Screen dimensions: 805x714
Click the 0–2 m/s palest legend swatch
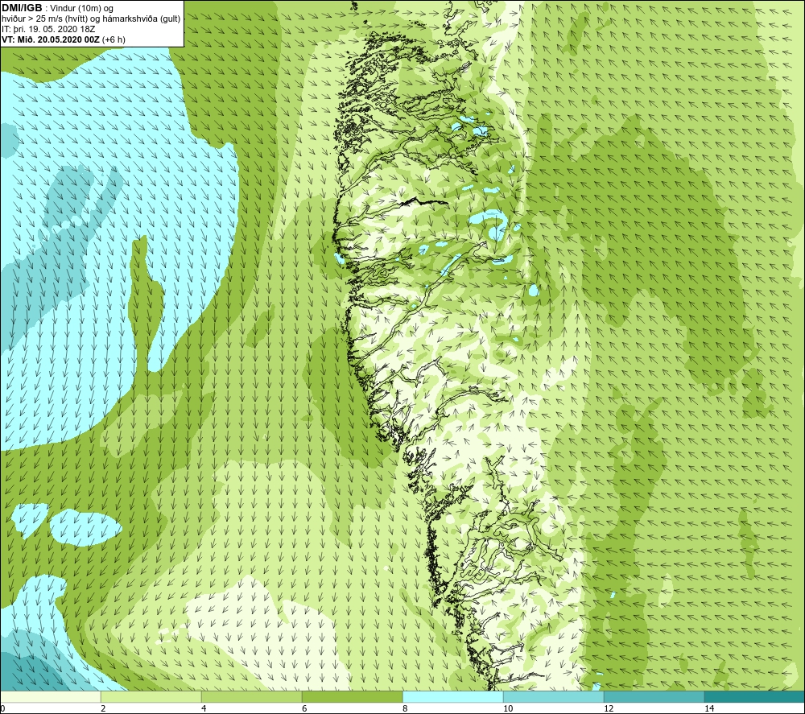coord(50,696)
